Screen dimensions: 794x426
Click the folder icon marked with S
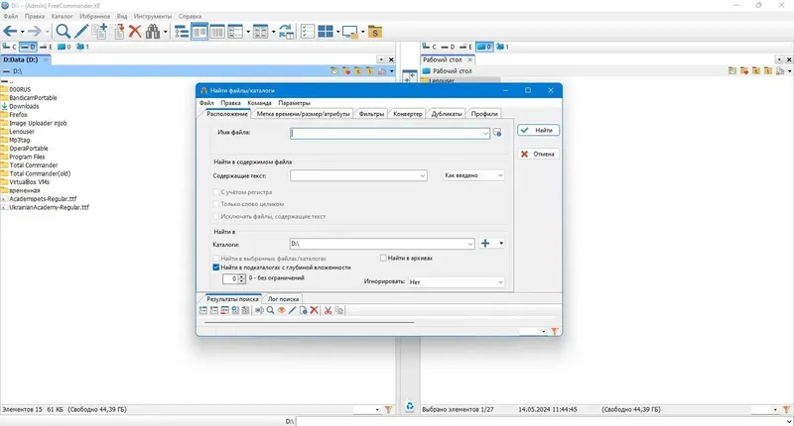coord(375,32)
